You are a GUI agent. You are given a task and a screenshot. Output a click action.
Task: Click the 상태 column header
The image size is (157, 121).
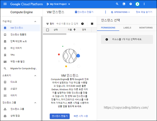[56, 30]
